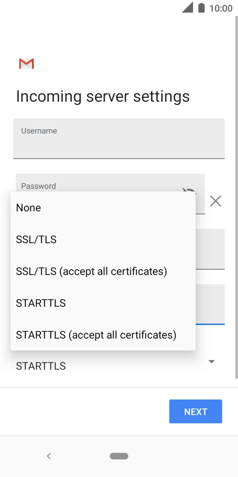Focus the Username input field
The height and width of the screenshot is (477, 238).
click(119, 138)
